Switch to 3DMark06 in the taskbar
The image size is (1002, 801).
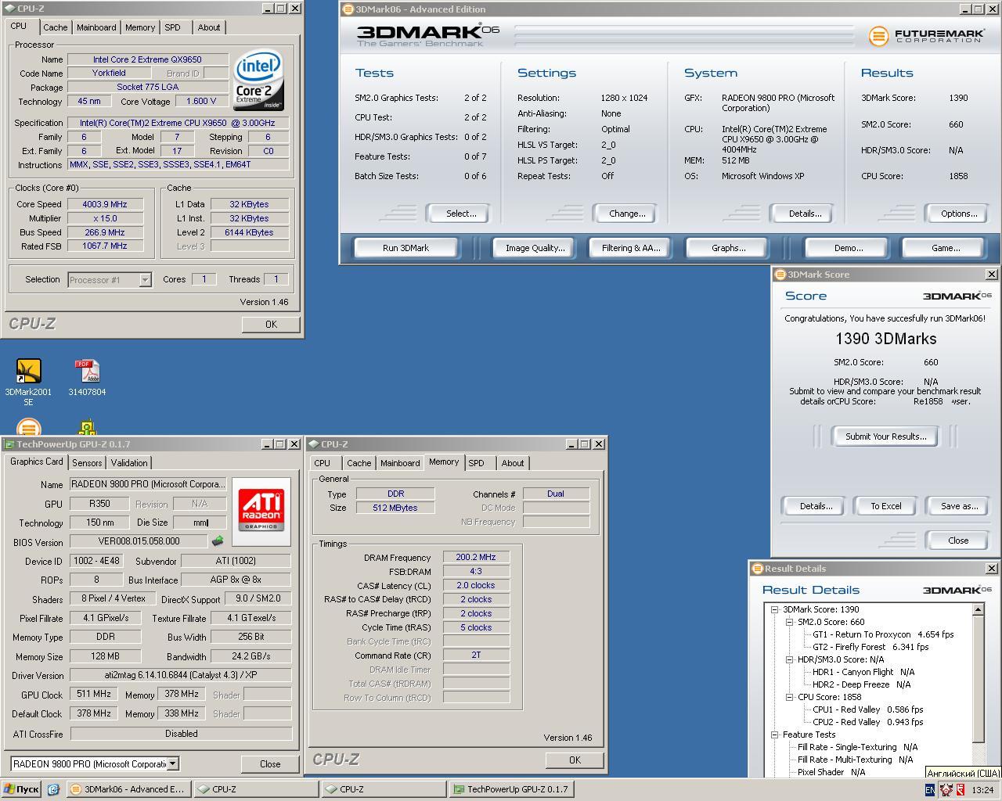tap(128, 789)
